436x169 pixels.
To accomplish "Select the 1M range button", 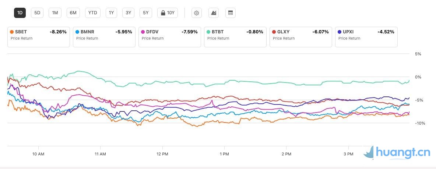I will click(55, 13).
